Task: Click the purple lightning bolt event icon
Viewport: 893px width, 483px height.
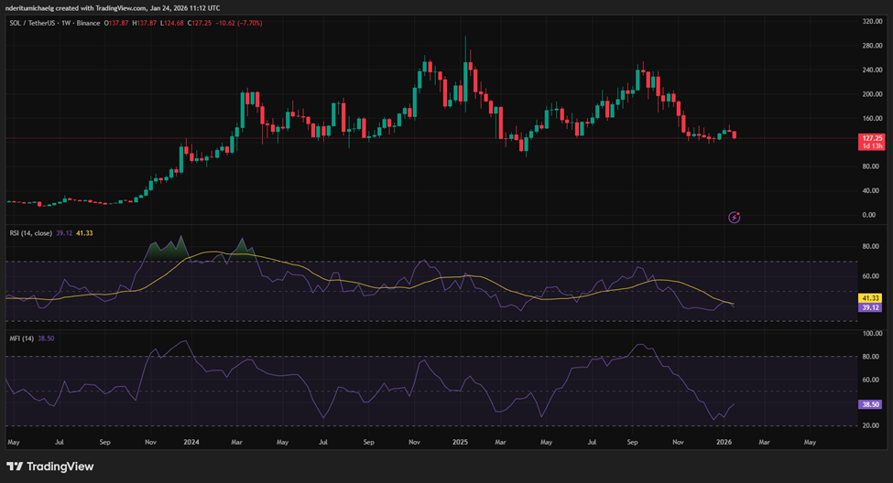Action: point(734,217)
